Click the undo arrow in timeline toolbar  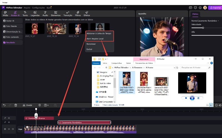click(4, 105)
